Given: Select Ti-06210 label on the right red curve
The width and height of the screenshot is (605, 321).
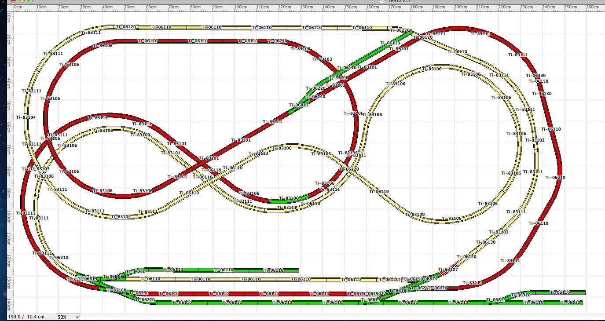Looking at the screenshot, I should [x=555, y=178].
